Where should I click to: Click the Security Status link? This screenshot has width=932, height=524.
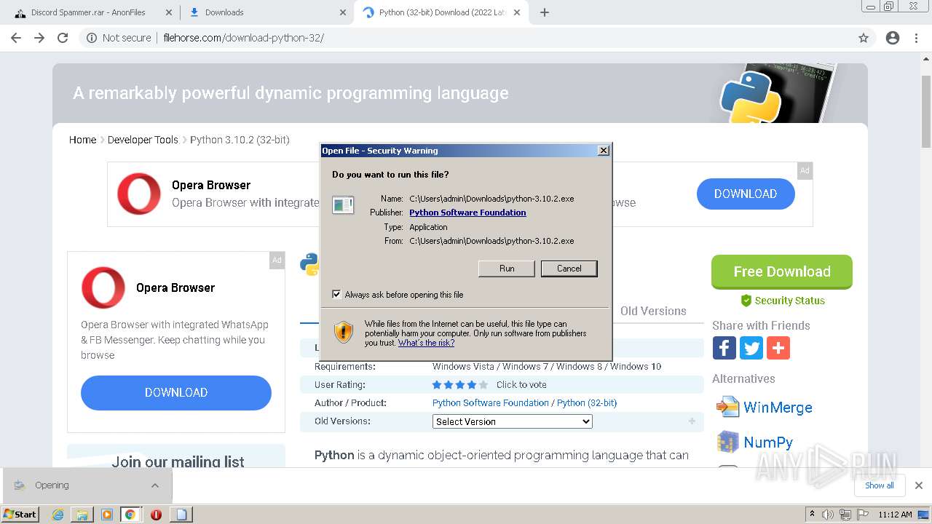pos(789,301)
